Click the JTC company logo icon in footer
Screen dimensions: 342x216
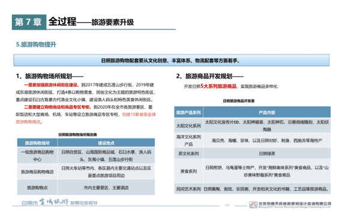click(253, 205)
